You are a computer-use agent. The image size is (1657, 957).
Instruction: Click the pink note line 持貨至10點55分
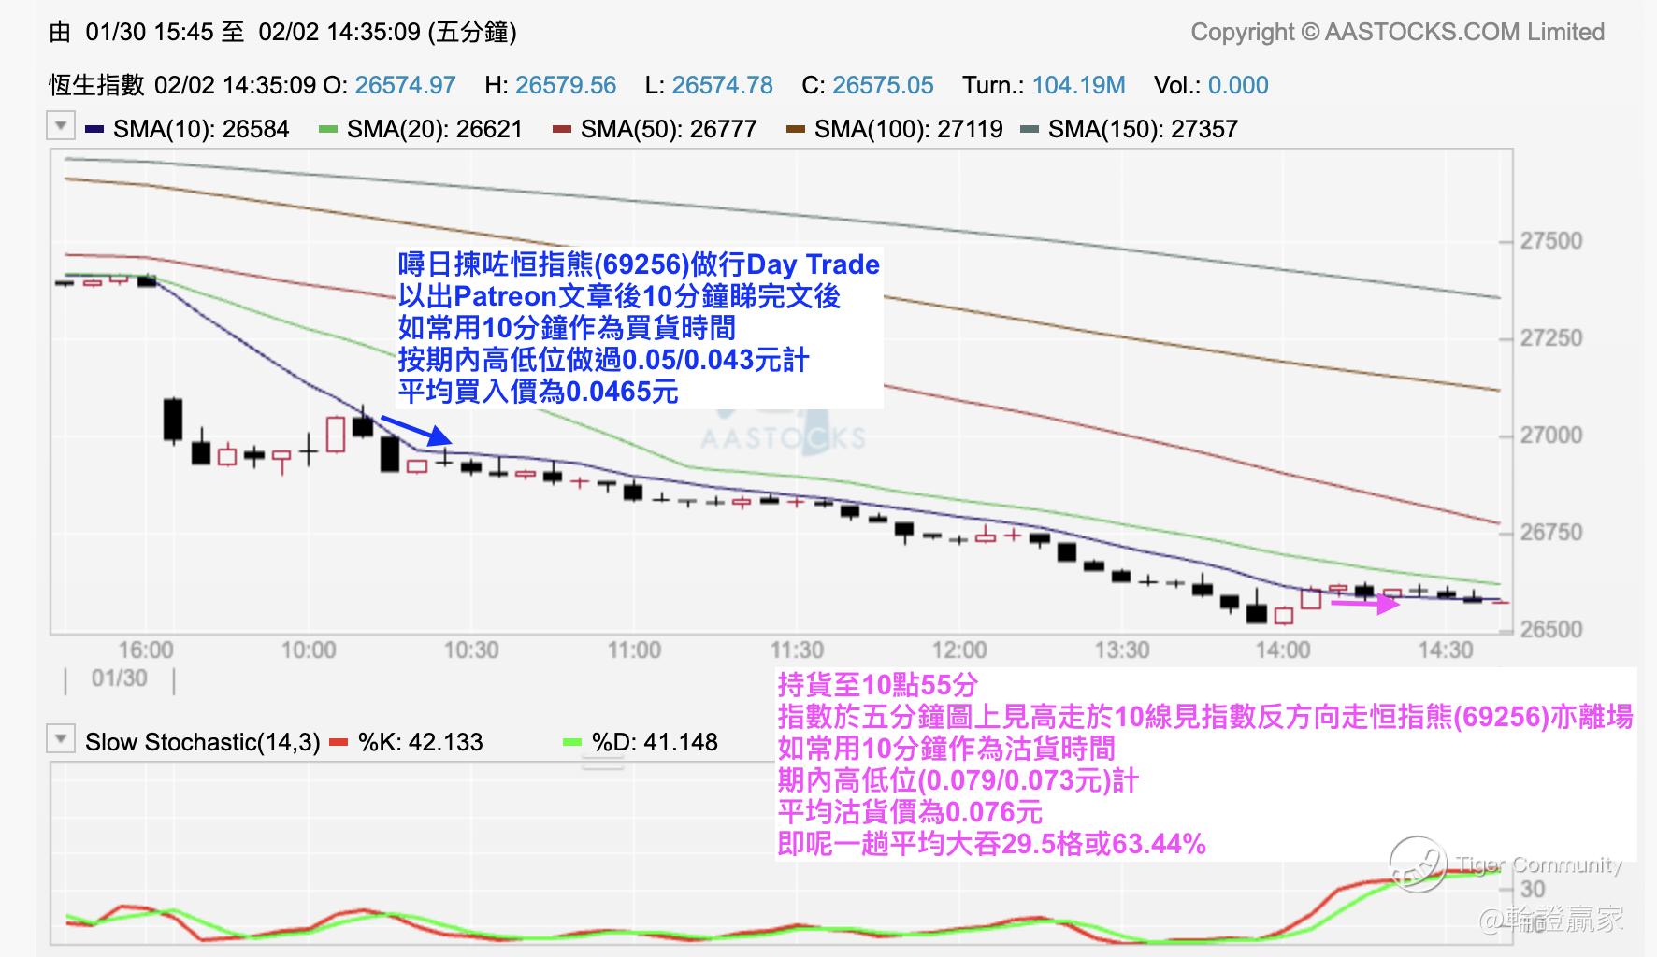[878, 685]
